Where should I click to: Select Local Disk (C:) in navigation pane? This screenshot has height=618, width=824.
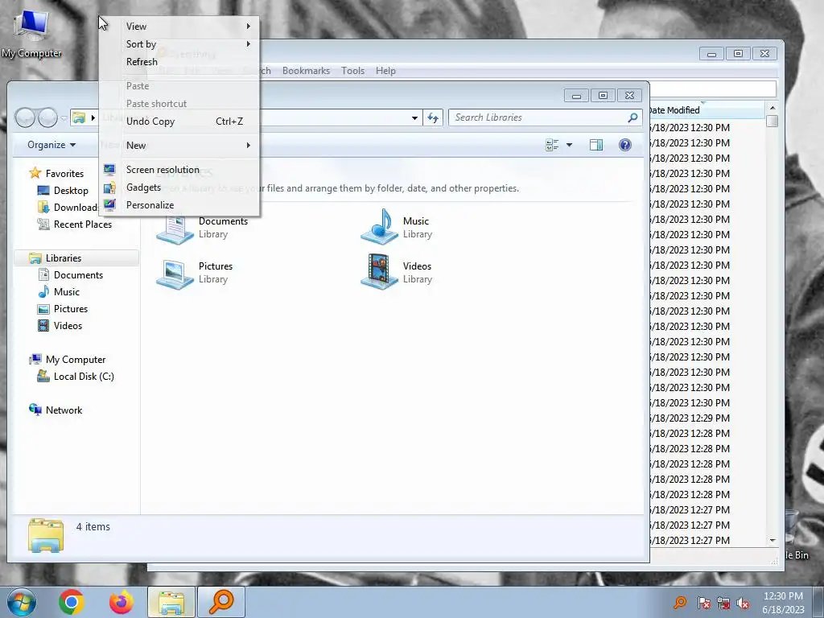84,377
